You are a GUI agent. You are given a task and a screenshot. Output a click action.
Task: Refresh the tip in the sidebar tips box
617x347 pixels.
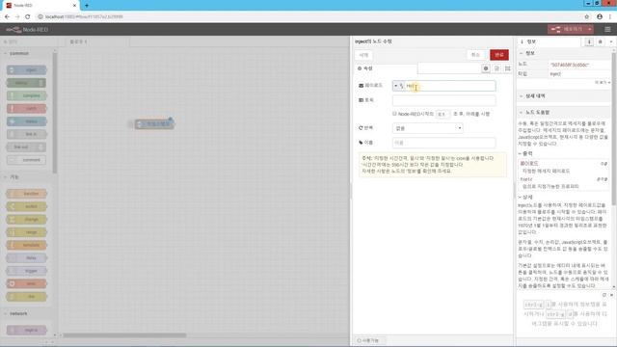coord(604,295)
